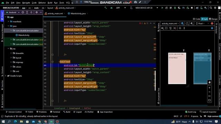Go to next highlighted error down arrow
This screenshot has width=221, height=124.
(154, 23)
